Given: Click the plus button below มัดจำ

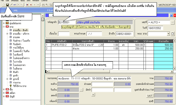Looking at the screenshot, I should [93, 95].
